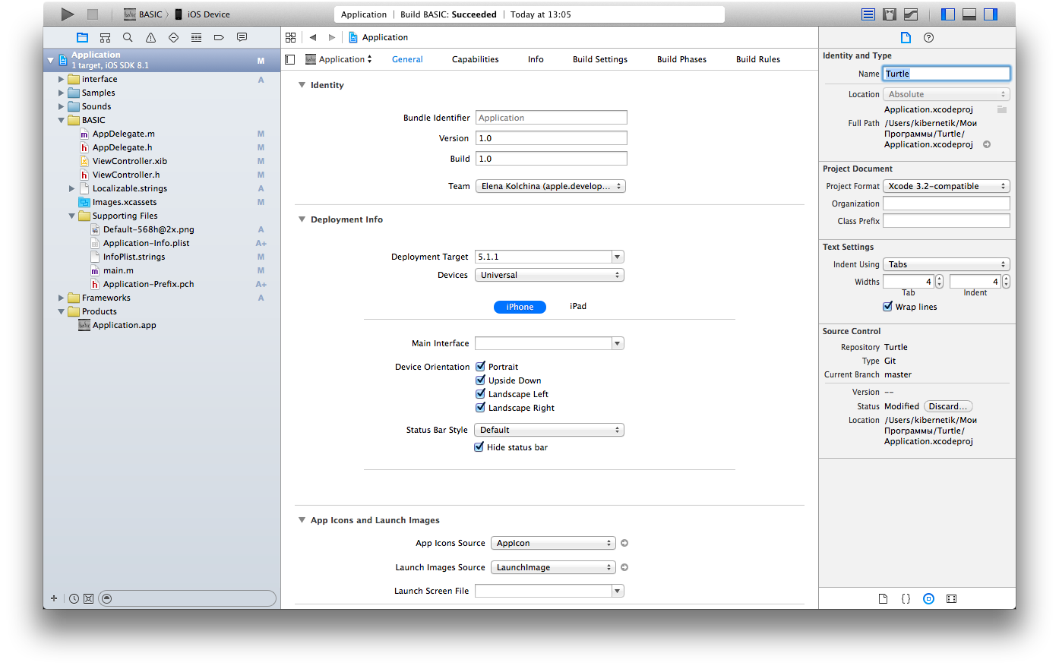The width and height of the screenshot is (1059, 669).
Task: Show the Project navigator
Action: (82, 37)
